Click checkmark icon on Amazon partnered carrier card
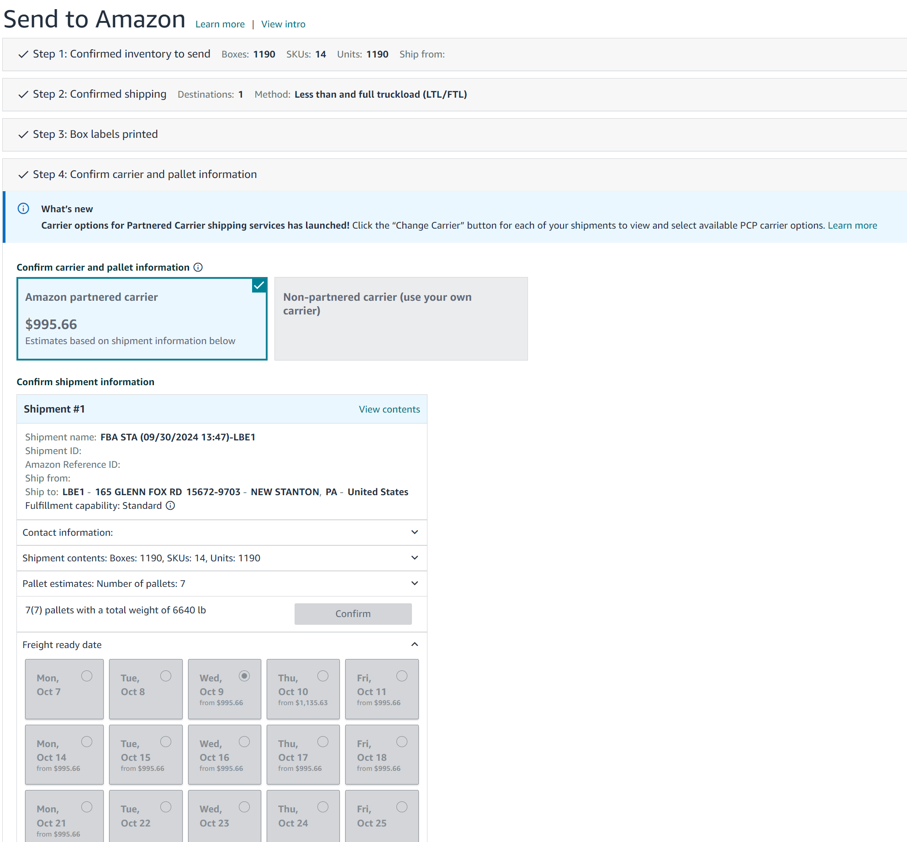This screenshot has height=842, width=907. [259, 286]
